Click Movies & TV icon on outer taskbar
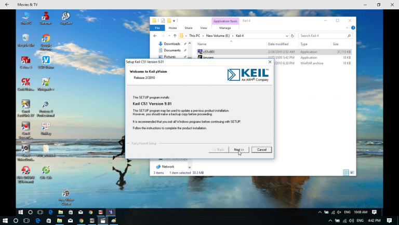The width and height of the screenshot is (399, 225). click(x=103, y=221)
